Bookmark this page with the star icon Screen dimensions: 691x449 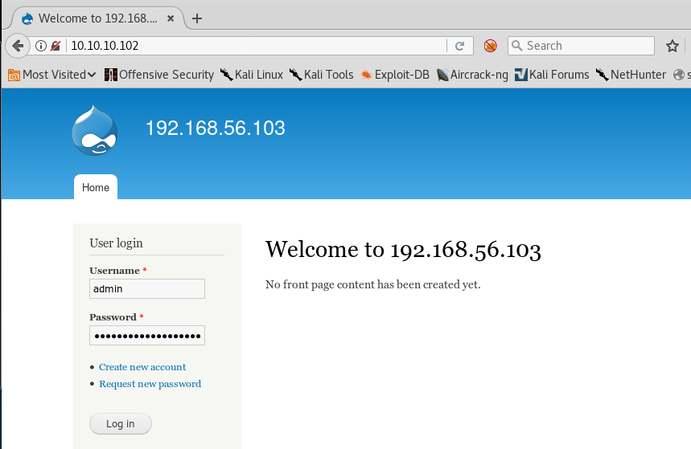(x=672, y=46)
